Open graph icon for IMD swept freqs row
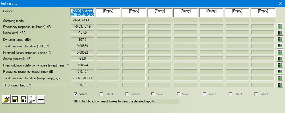The image size is (285, 113). 280,65
